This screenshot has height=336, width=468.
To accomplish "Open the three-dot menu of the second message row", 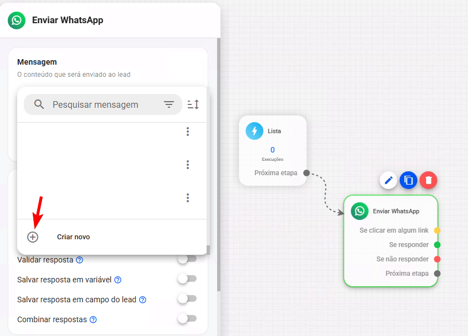I will pyautogui.click(x=188, y=165).
